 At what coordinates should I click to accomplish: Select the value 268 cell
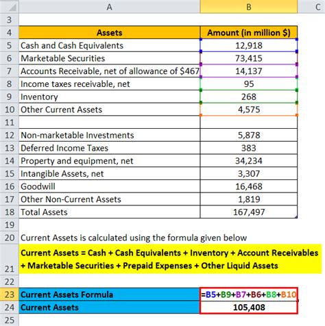tap(249, 97)
